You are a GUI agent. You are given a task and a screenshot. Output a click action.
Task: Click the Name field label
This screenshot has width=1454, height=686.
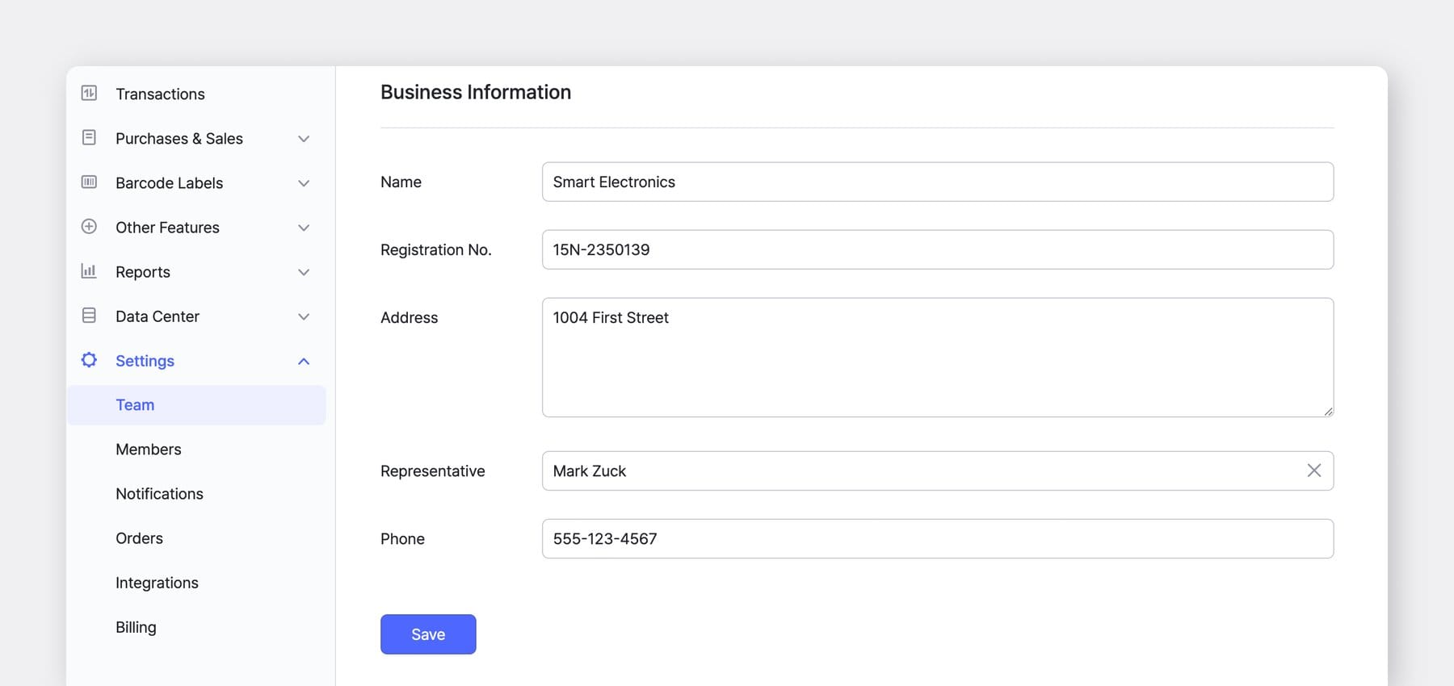401,182
